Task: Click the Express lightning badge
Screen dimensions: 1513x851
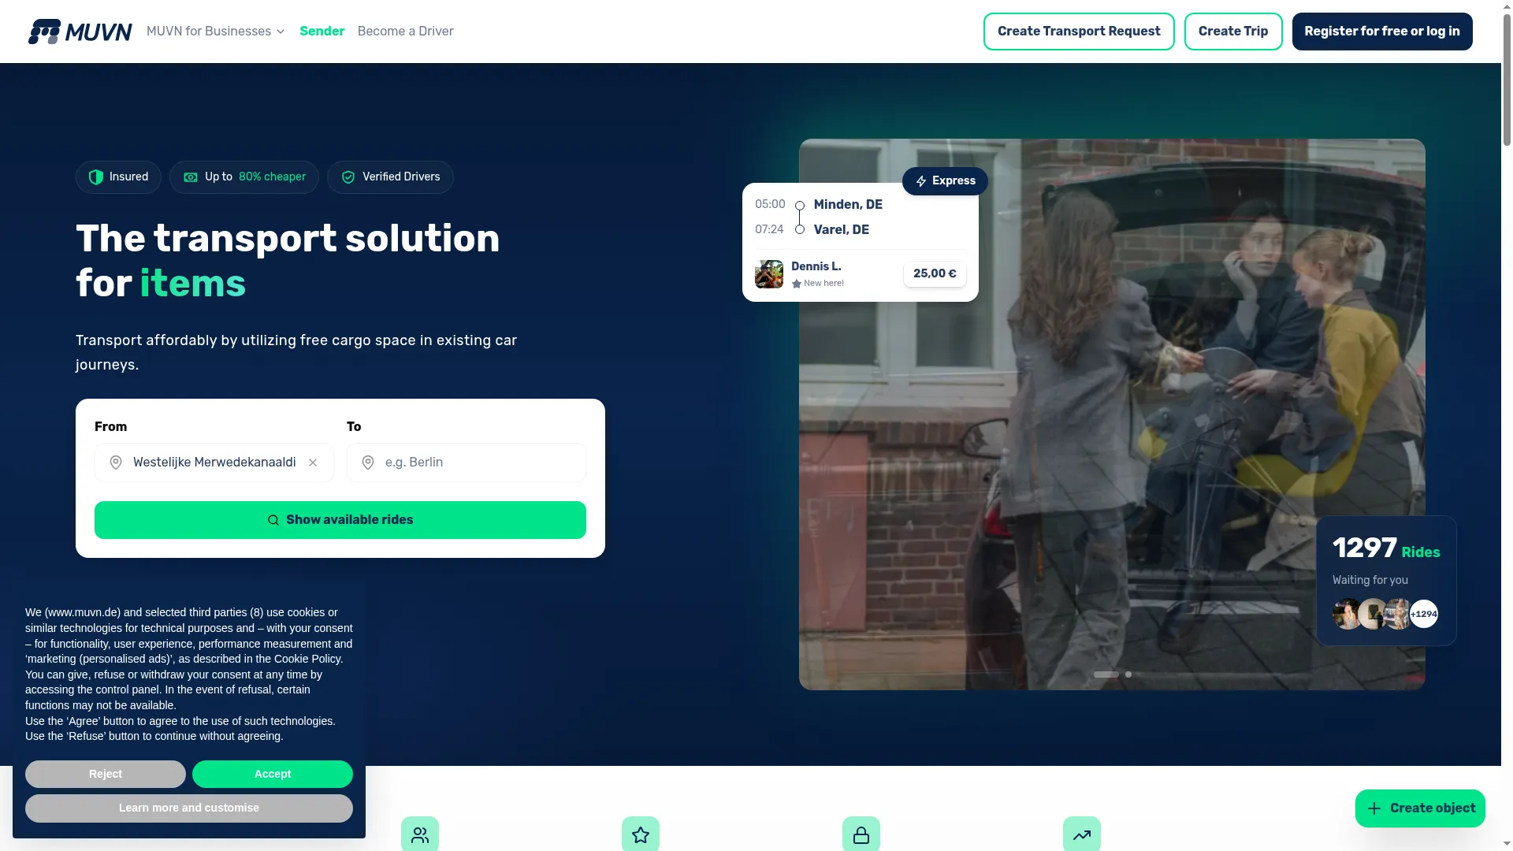Action: coord(945,181)
